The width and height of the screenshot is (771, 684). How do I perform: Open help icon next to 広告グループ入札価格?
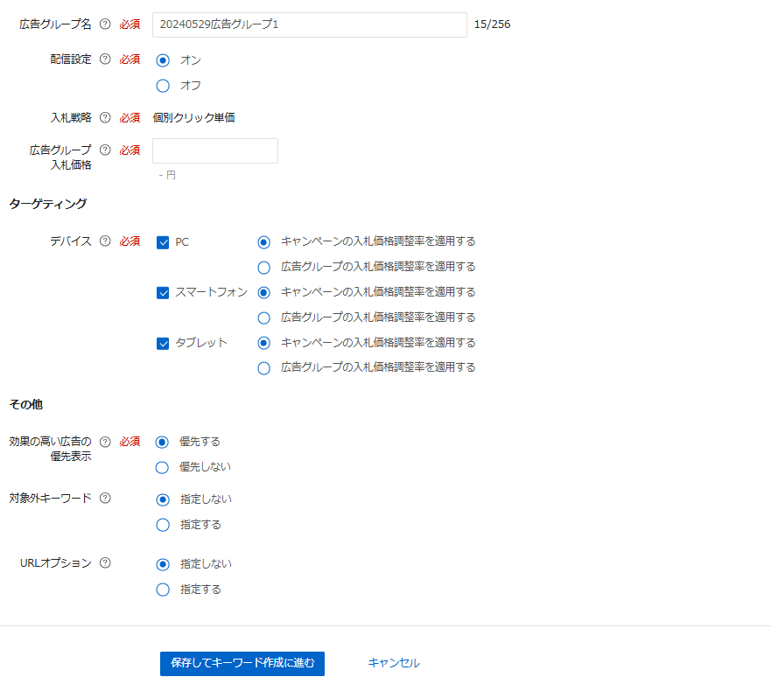pos(105,150)
